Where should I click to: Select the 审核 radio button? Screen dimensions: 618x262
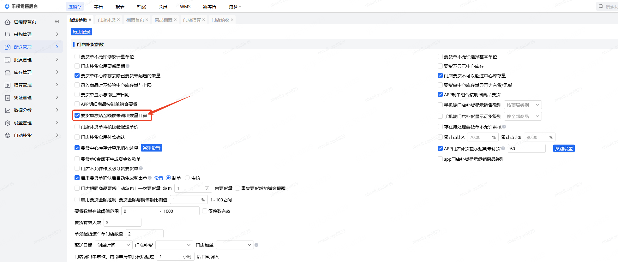point(187,178)
